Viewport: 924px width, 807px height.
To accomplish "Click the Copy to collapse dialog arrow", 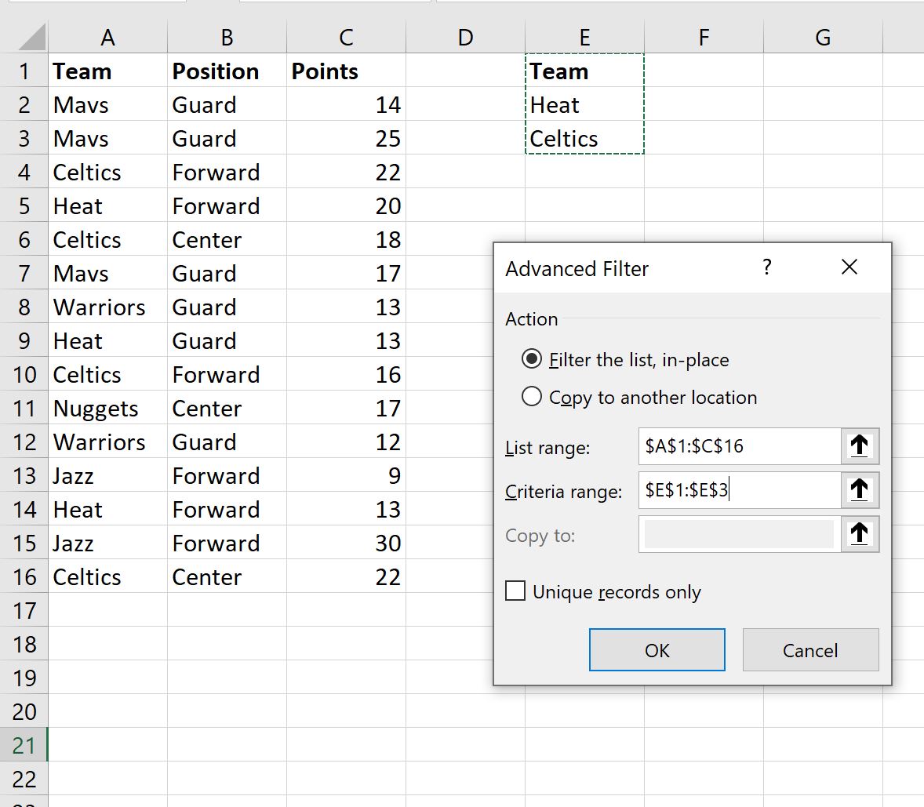I will (x=859, y=534).
